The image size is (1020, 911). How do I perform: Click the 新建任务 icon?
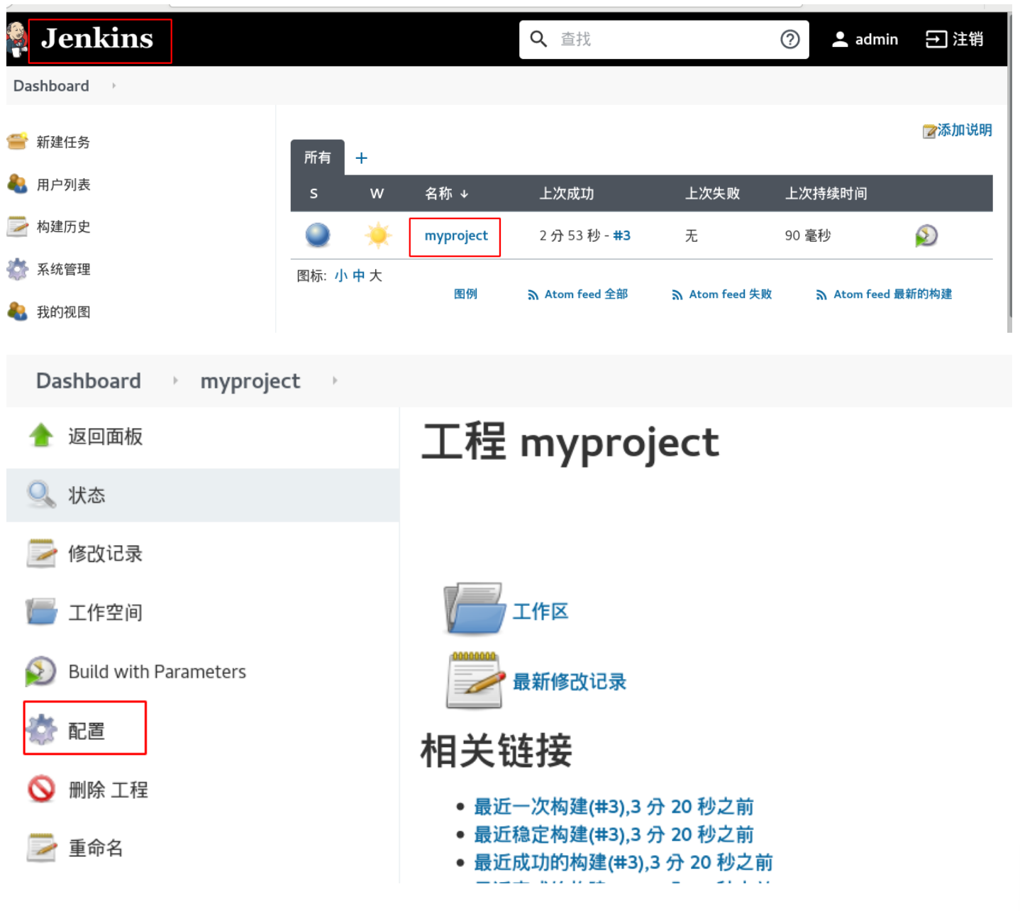coord(18,141)
